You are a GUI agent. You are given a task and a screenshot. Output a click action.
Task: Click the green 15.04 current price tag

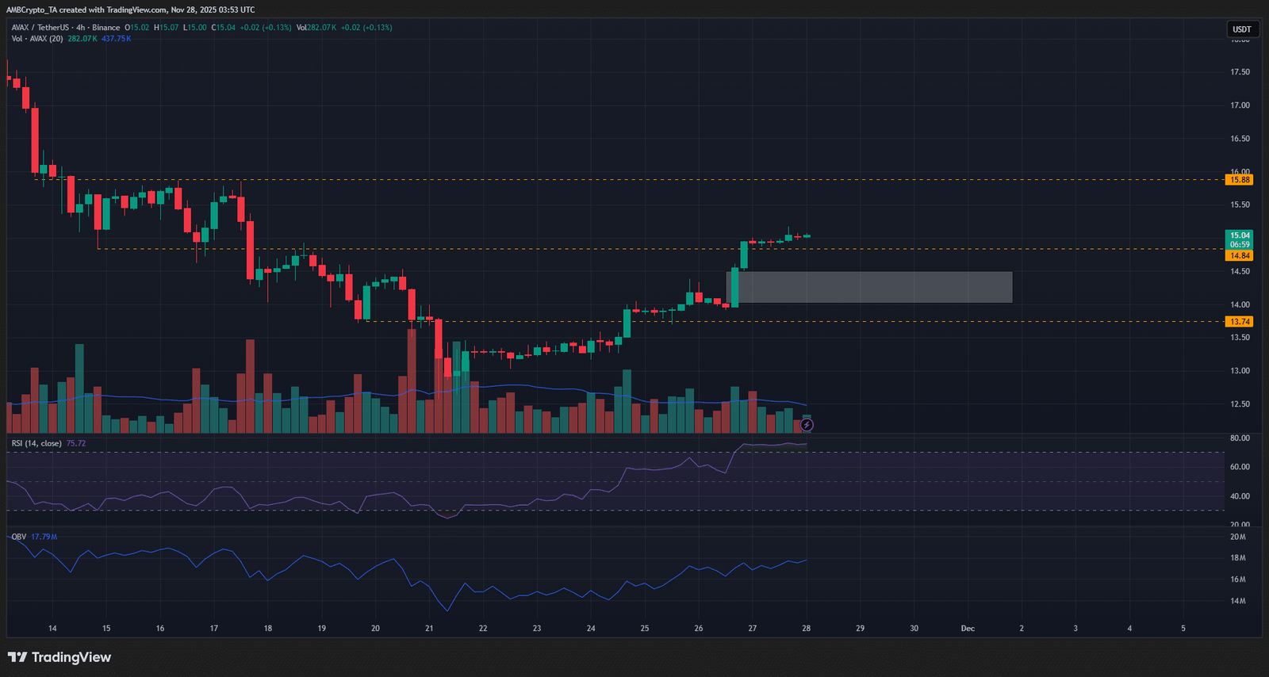1240,239
